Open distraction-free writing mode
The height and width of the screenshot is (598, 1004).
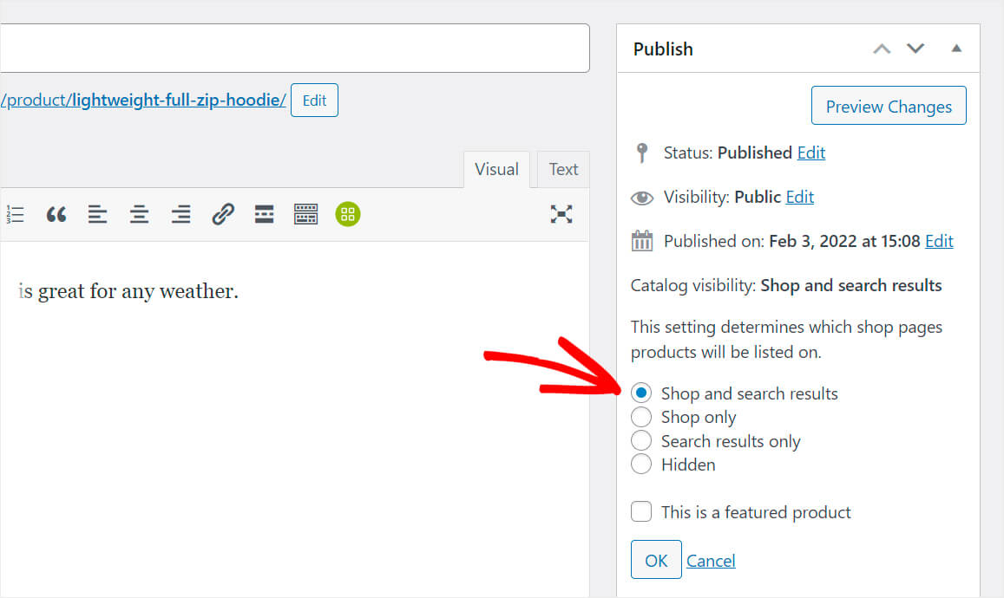pyautogui.click(x=562, y=214)
